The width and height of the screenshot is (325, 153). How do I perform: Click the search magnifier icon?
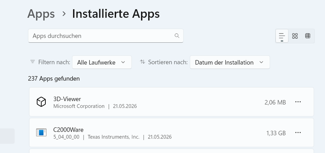[x=177, y=36]
